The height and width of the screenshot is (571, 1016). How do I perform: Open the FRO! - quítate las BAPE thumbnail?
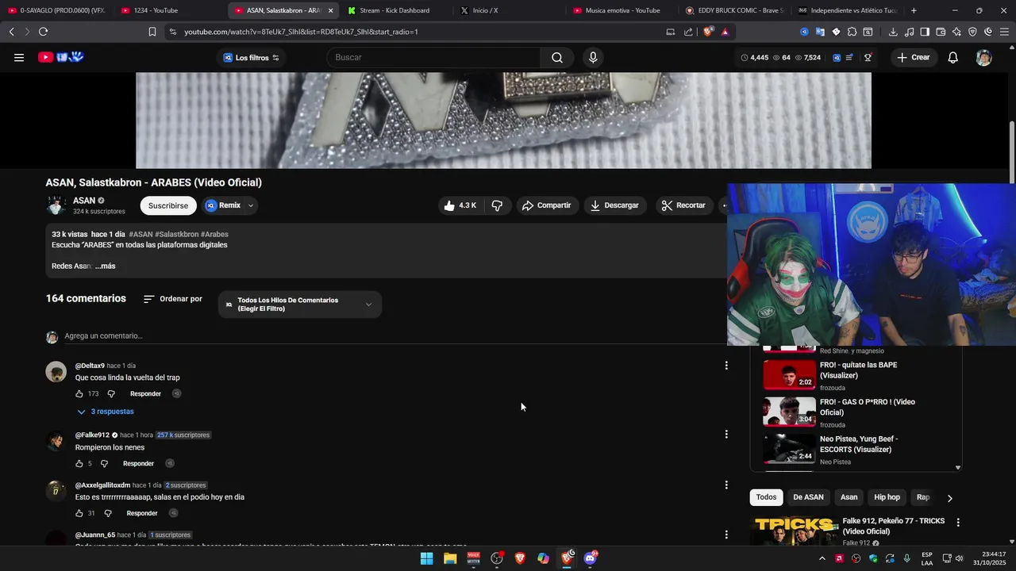789,375
